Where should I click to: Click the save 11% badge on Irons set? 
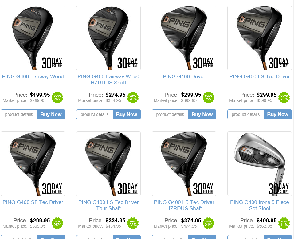(x=284, y=223)
